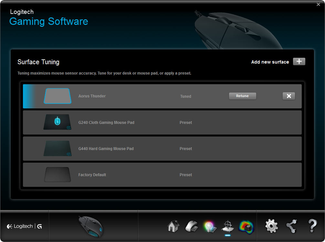Click Preset status in Factory Default row

point(186,175)
